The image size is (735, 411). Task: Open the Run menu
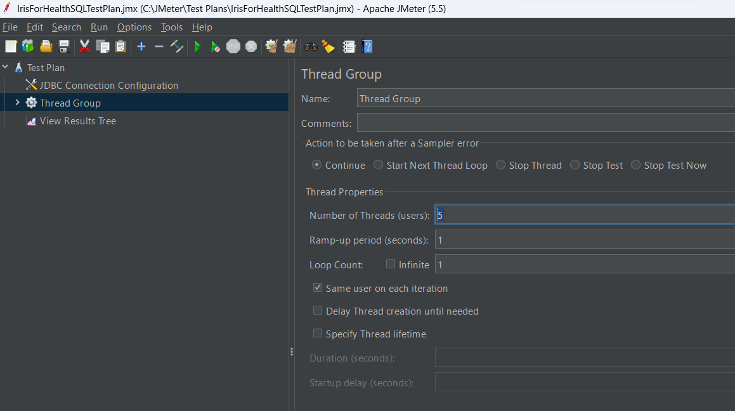point(99,27)
